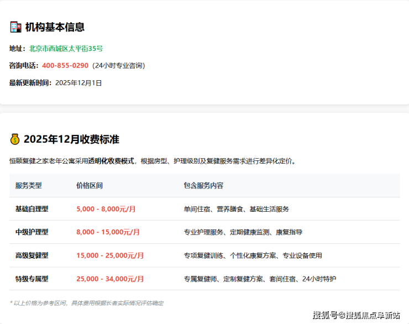Screen dimensions: 409x324
Task: Select the 高级复健型 row label
Action: 32,255
